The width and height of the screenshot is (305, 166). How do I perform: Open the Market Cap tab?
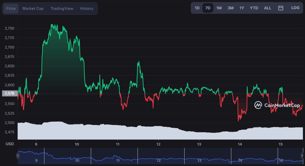click(33, 9)
